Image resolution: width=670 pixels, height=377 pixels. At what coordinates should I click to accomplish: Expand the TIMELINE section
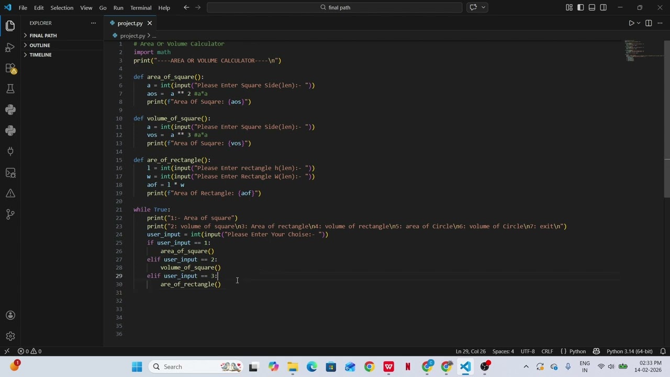[62, 54]
